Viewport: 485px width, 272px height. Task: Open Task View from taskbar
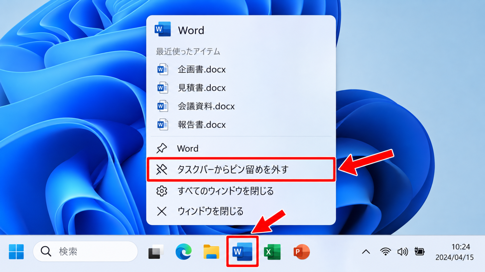coord(156,252)
